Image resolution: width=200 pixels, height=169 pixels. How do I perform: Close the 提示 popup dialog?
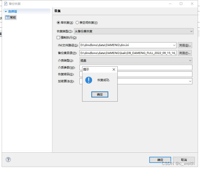click(x=114, y=70)
